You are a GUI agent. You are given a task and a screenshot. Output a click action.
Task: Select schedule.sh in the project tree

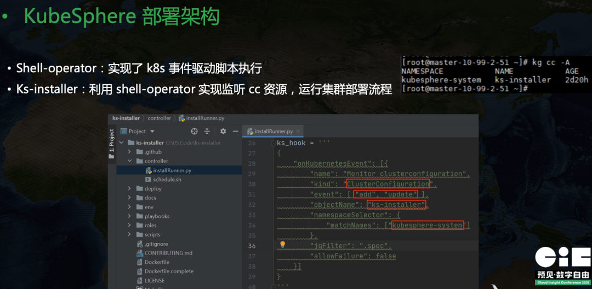[x=167, y=180]
